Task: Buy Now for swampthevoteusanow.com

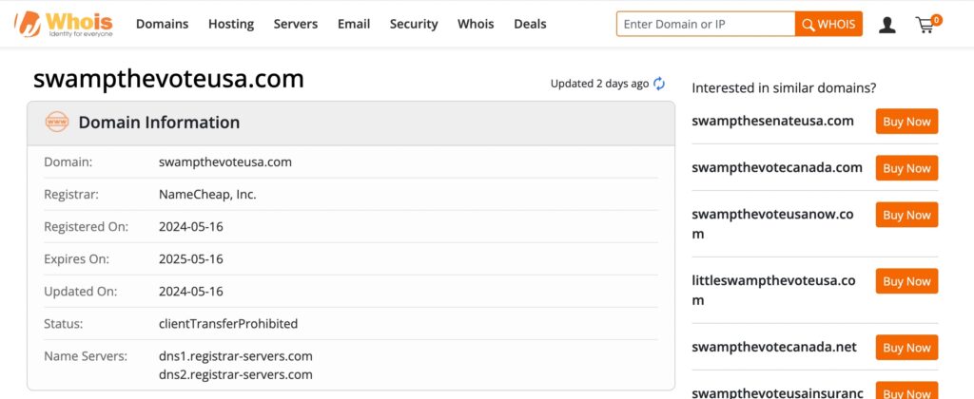Action: [x=906, y=215]
